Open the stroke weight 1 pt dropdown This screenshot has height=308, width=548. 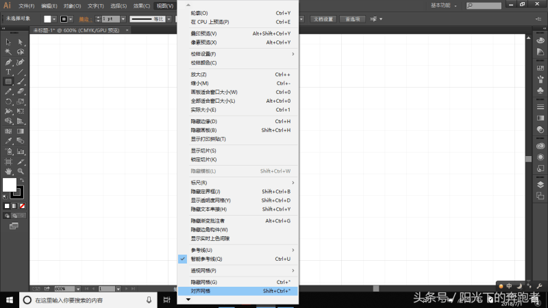(123, 19)
